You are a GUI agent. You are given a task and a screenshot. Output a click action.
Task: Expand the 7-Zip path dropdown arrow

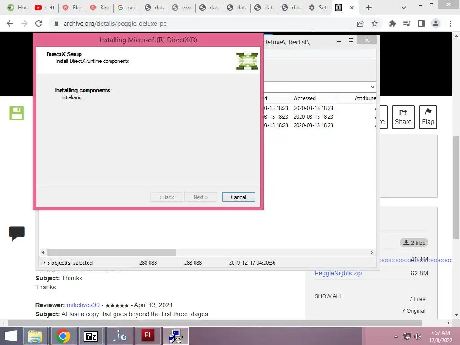click(372, 87)
